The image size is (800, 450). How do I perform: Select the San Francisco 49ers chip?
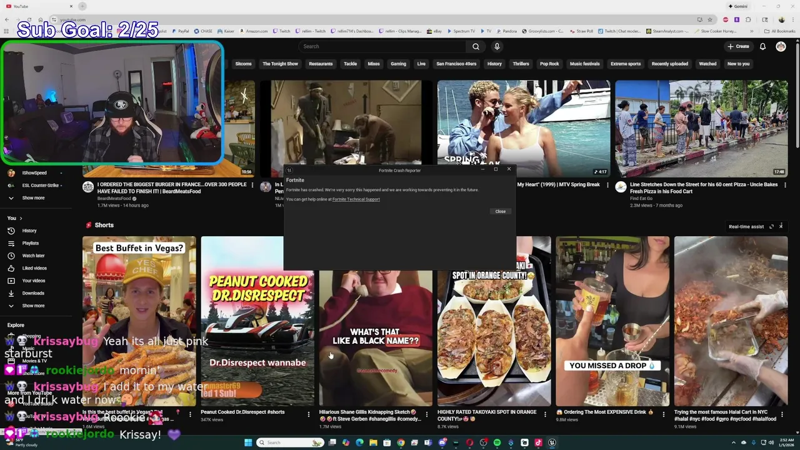(x=456, y=64)
